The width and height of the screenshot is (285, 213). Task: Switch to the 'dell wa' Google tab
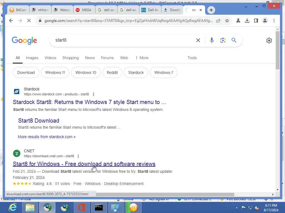click(128, 10)
